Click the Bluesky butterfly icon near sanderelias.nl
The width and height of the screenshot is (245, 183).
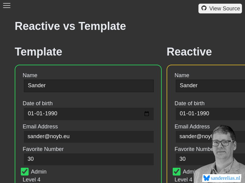[207, 178]
